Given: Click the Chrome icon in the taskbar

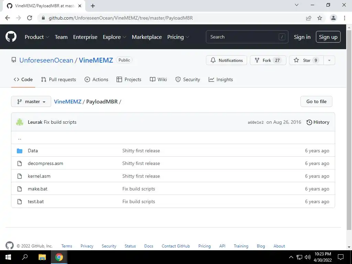Looking at the screenshot, I should click(59, 257).
